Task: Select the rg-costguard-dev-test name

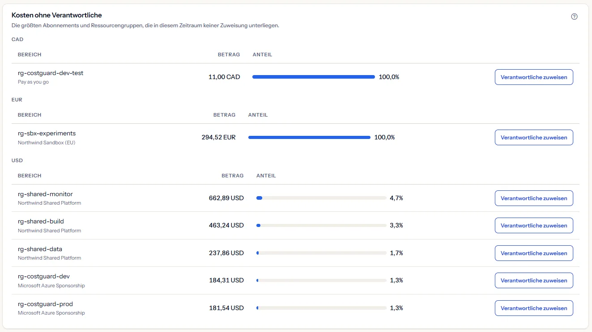Action: tap(51, 73)
